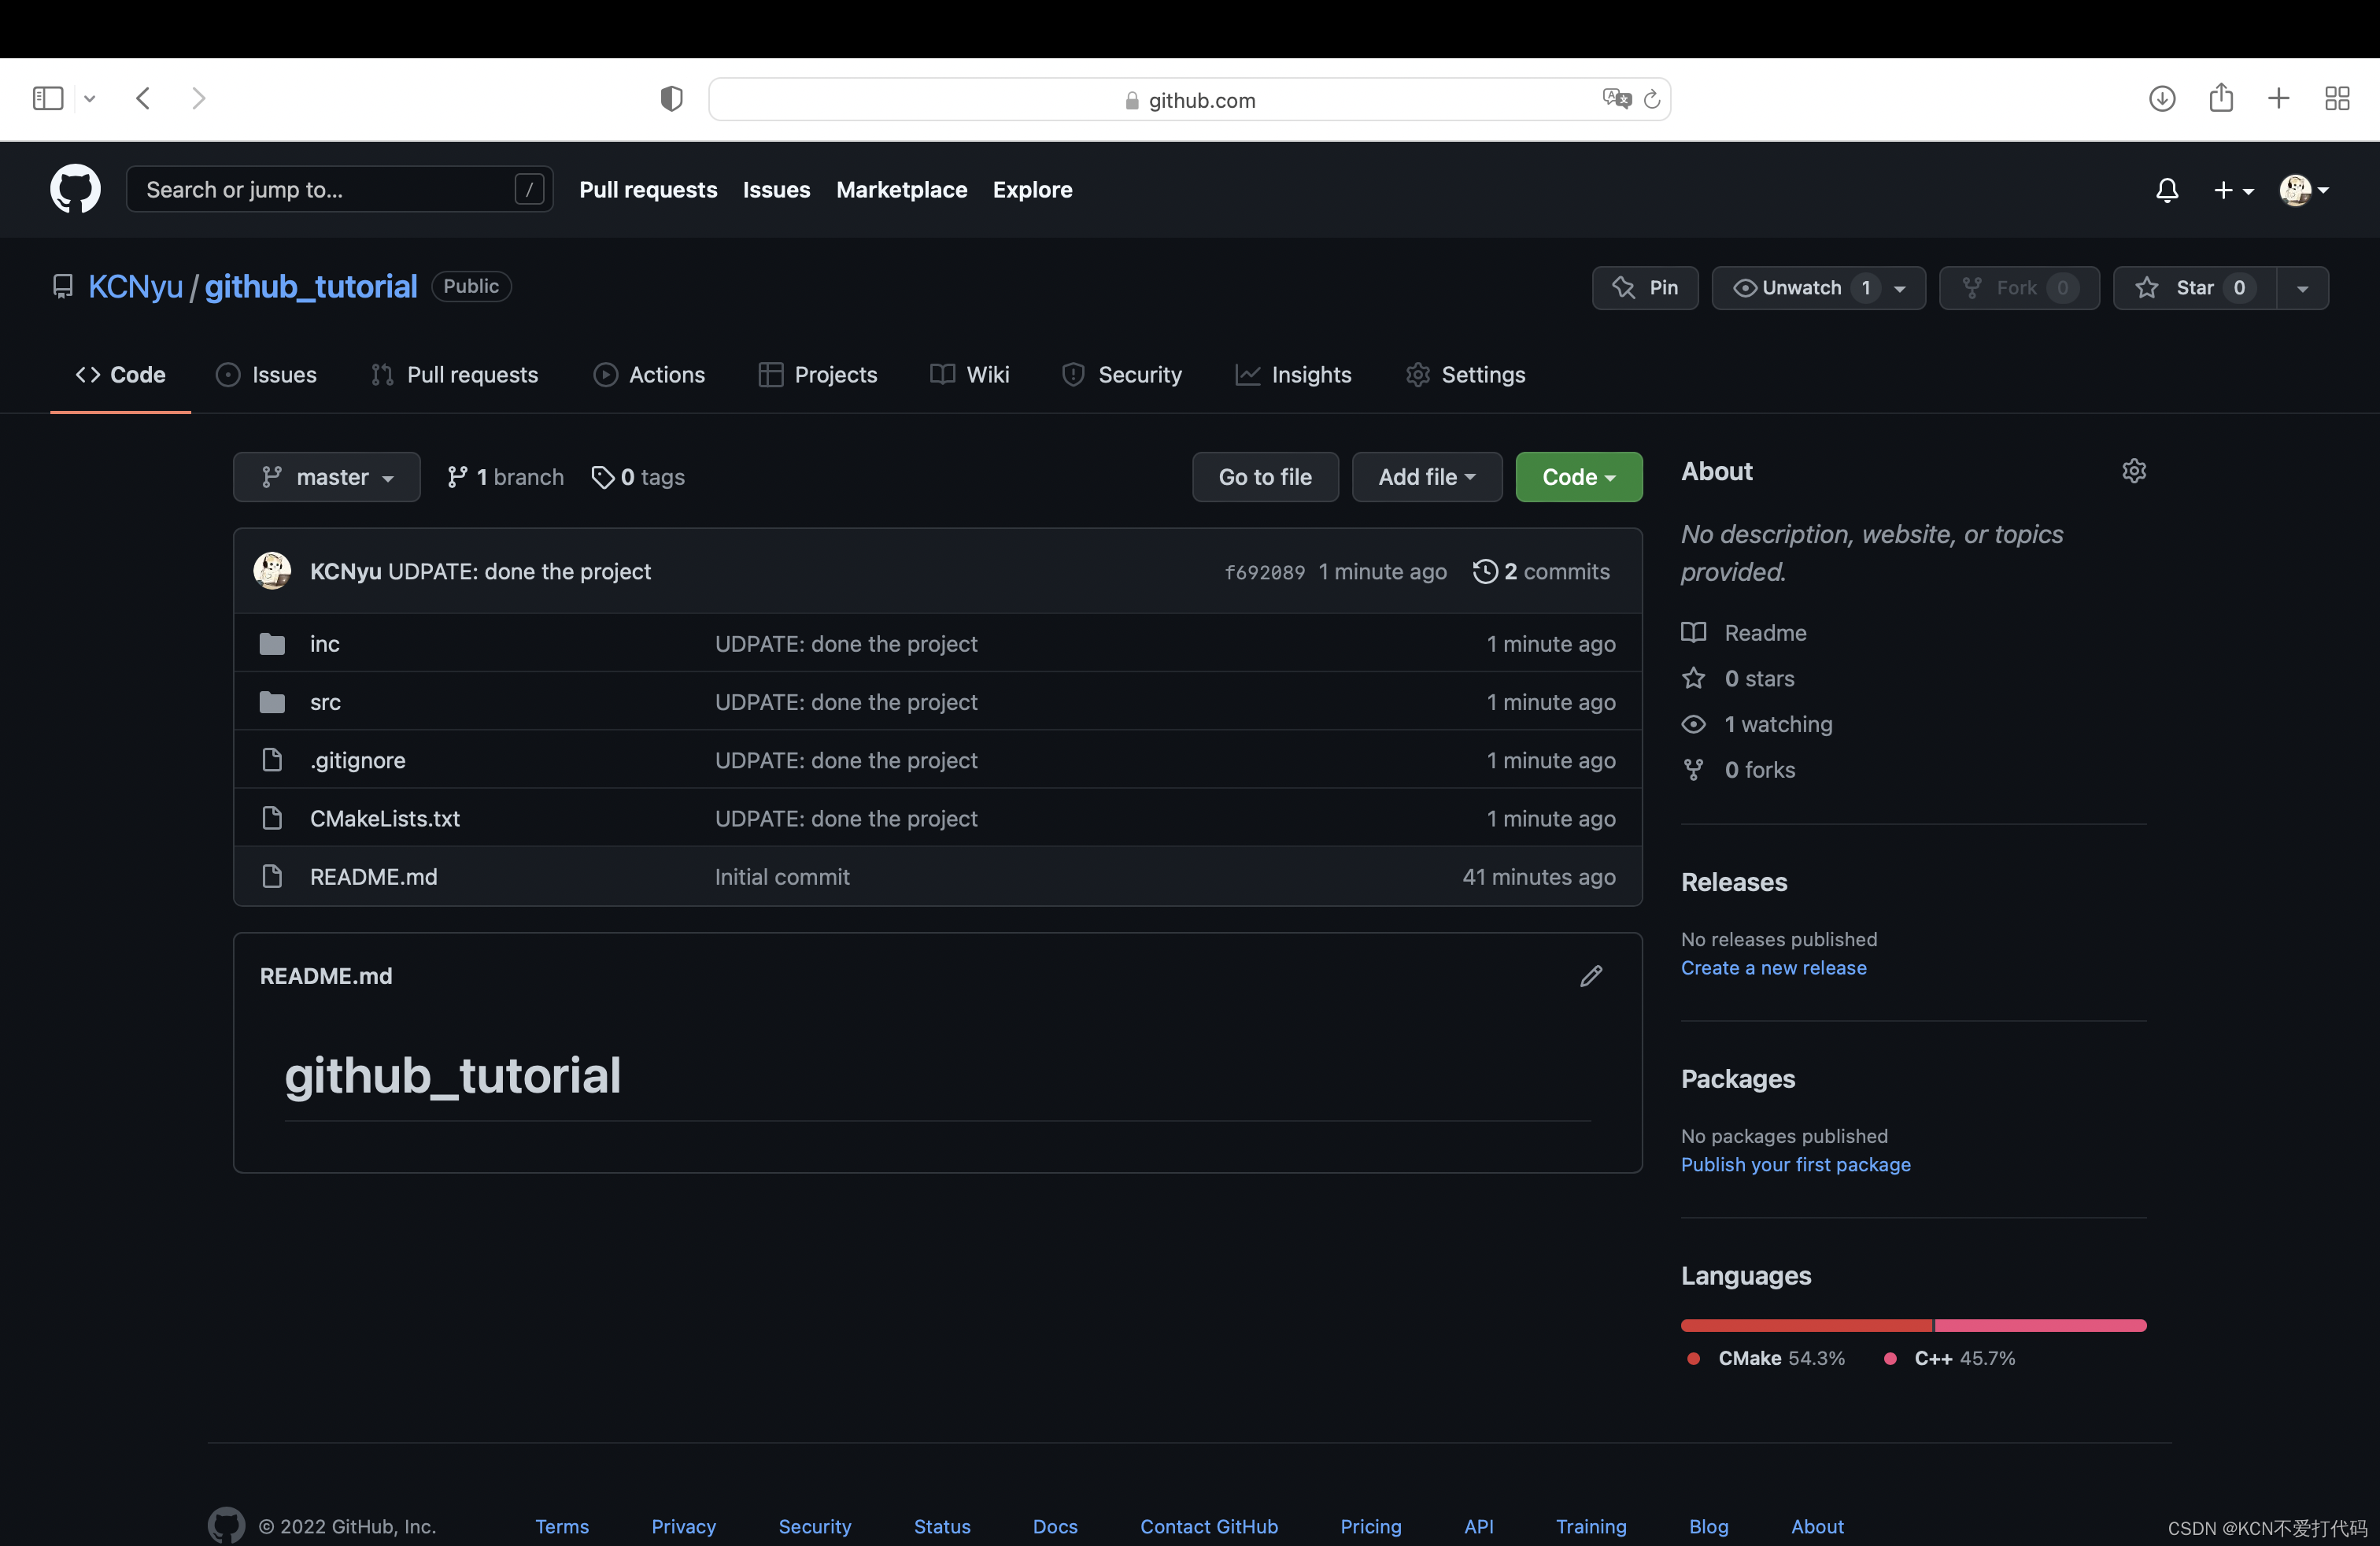Open the src folder
Image resolution: width=2380 pixels, height=1546 pixels.
click(325, 702)
